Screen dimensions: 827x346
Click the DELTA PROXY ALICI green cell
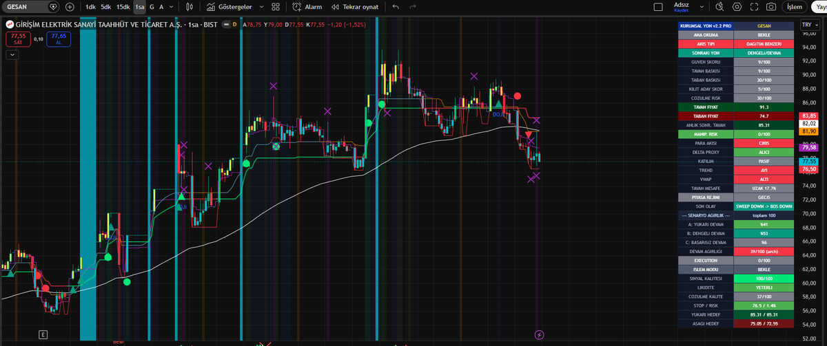[x=764, y=152]
